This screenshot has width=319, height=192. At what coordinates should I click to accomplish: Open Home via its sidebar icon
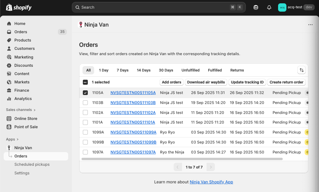[x=9, y=24]
